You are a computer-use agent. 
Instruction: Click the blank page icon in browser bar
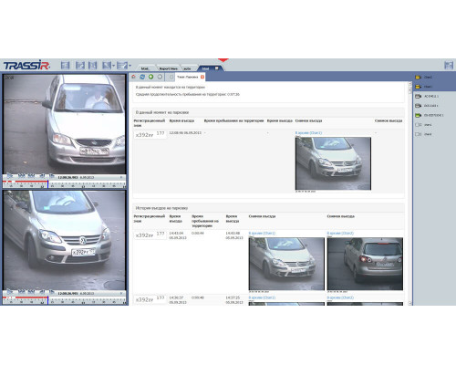171,77
